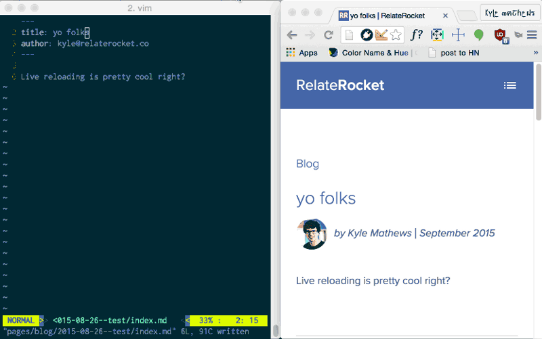This screenshot has width=542, height=339.
Task: Go back with the browser back arrow
Action: [x=292, y=35]
